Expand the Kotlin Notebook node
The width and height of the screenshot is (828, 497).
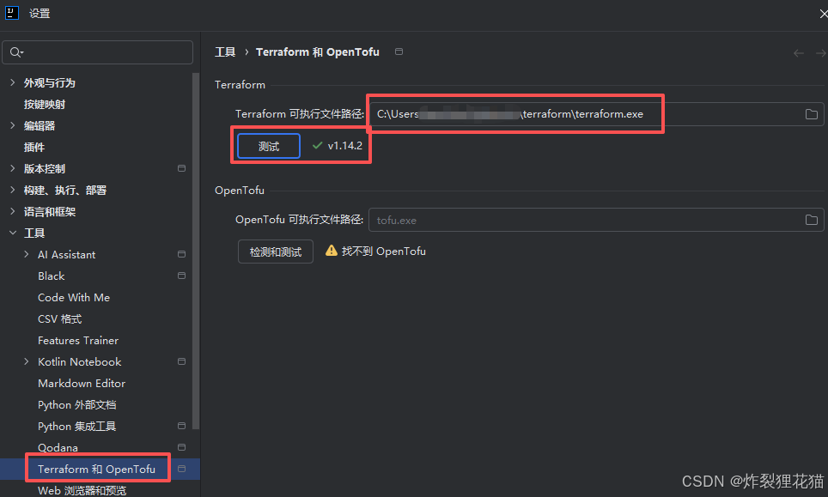pyautogui.click(x=27, y=361)
